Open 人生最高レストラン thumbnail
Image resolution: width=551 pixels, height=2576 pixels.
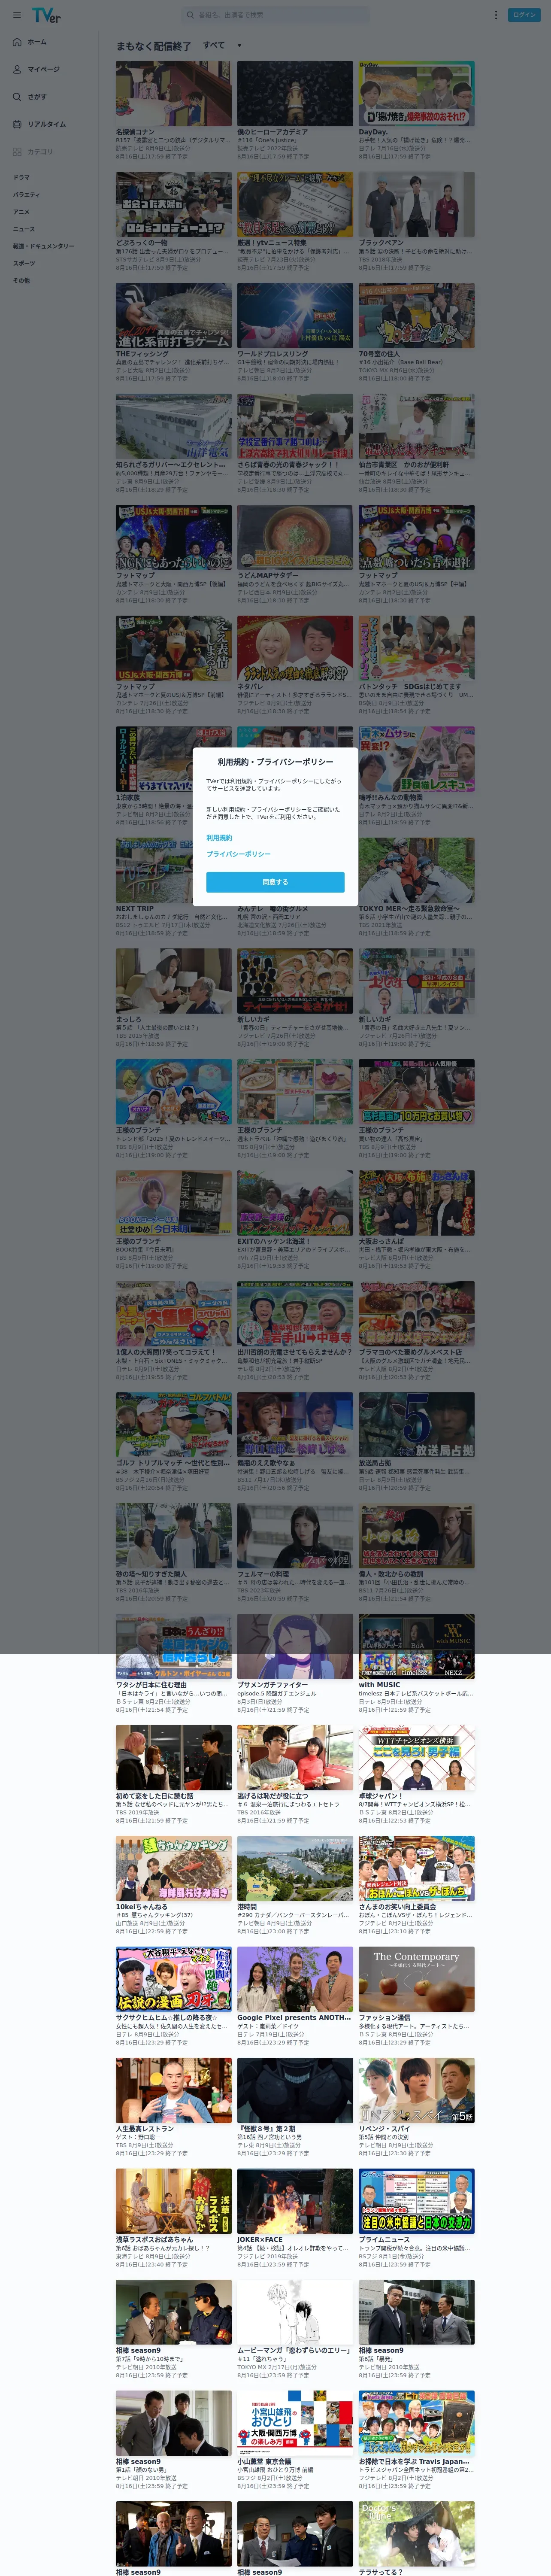tap(173, 2091)
